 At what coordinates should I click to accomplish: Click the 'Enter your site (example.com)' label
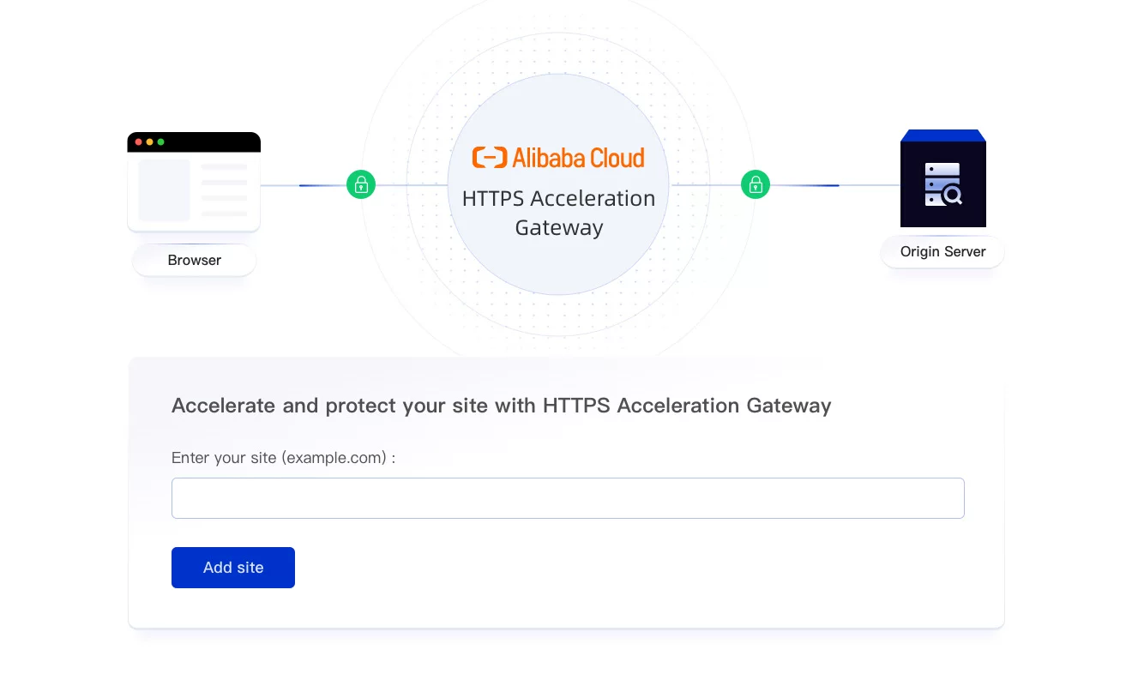click(x=283, y=458)
